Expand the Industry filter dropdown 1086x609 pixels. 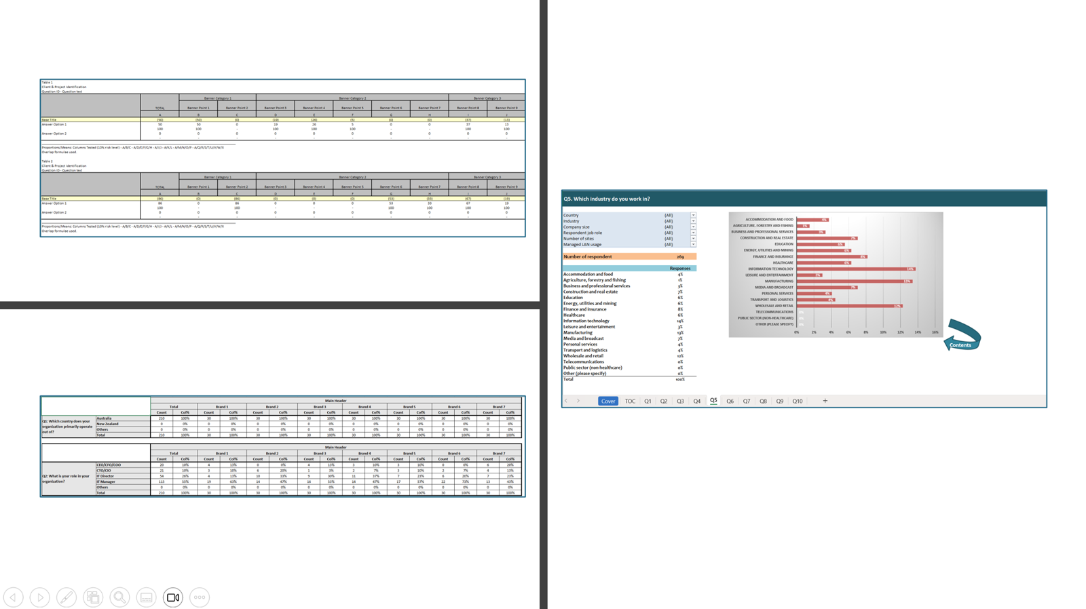693,221
